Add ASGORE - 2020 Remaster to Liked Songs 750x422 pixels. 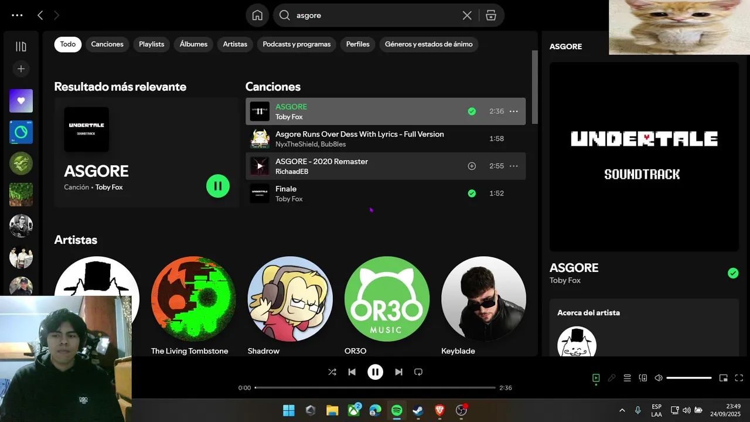tap(472, 166)
